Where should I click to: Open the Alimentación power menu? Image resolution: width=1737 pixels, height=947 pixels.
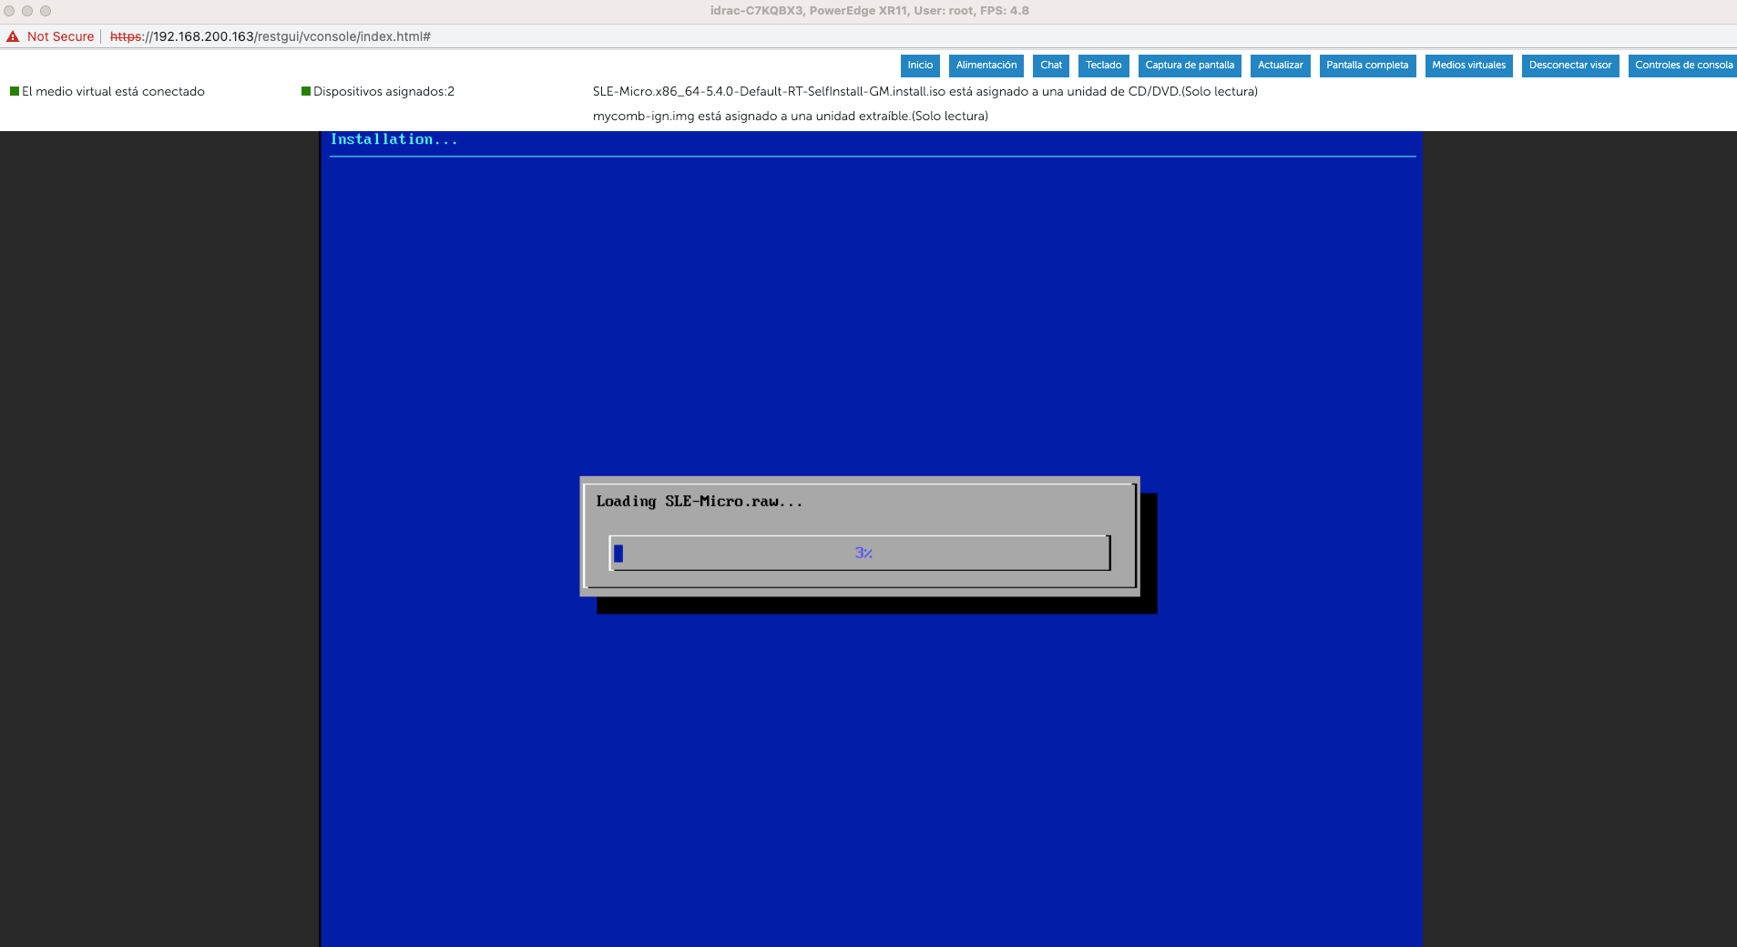click(986, 66)
